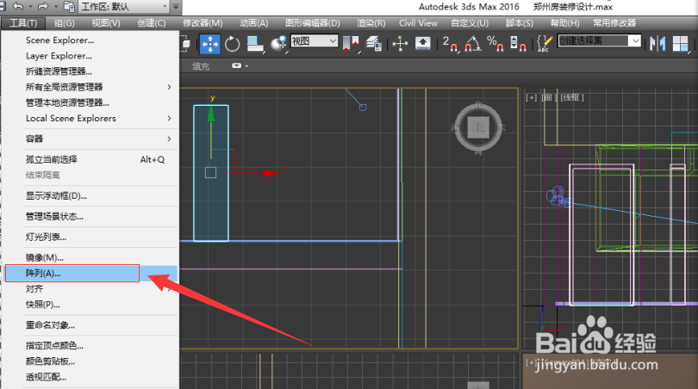Open the Create menu
Viewport: 698px width, 389px height.
pos(152,23)
